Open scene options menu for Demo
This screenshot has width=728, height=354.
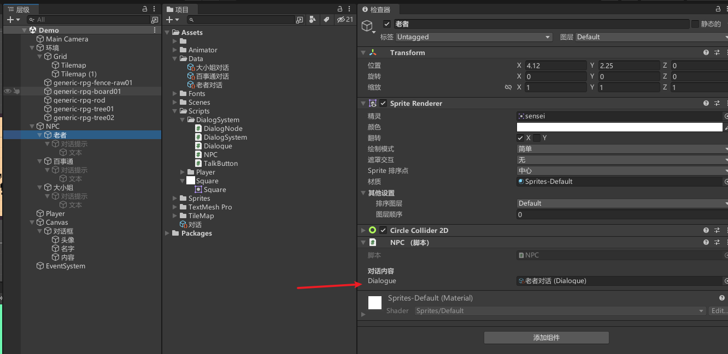pyautogui.click(x=155, y=30)
